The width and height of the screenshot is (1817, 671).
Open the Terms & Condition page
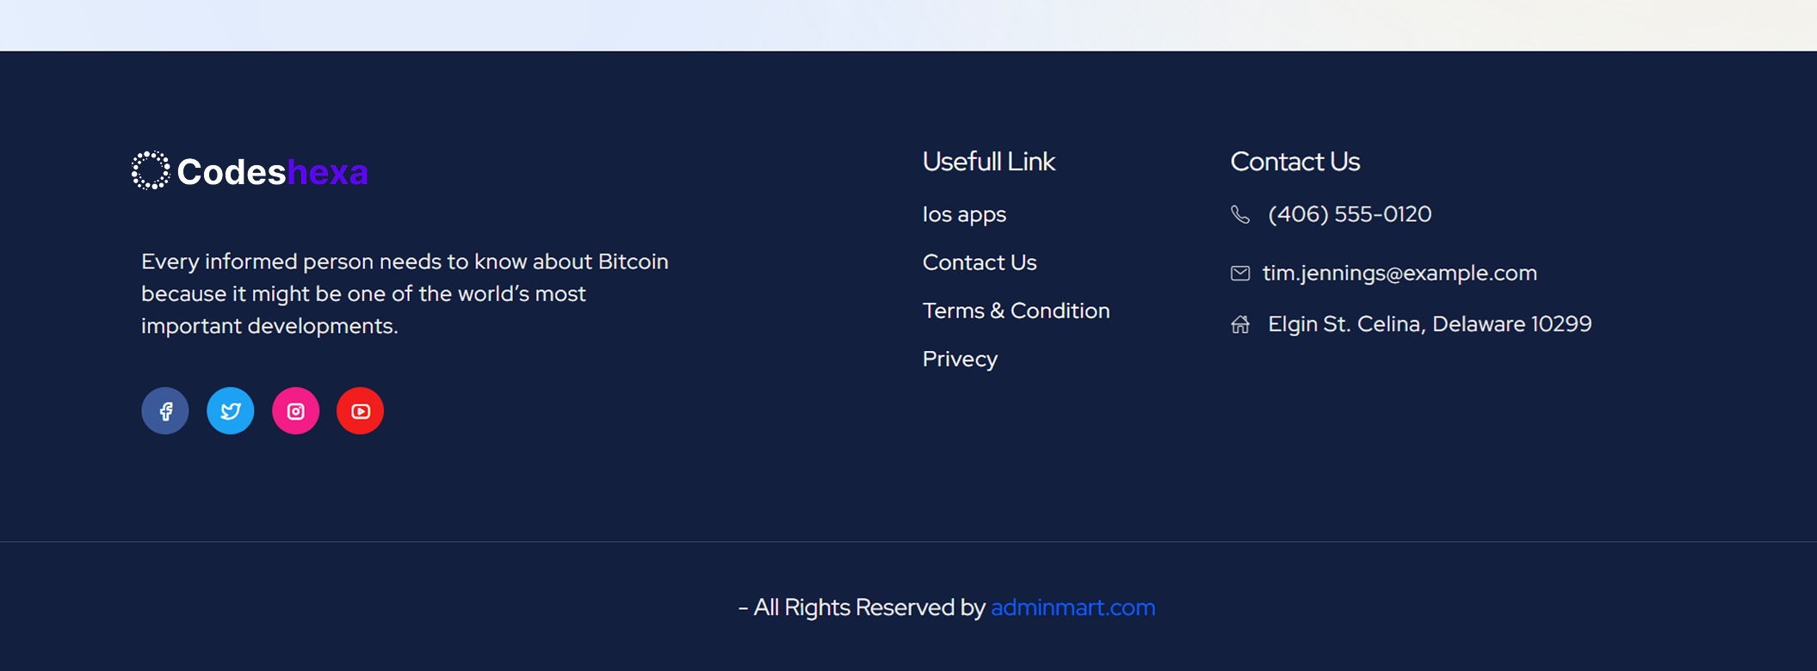pyautogui.click(x=1016, y=311)
